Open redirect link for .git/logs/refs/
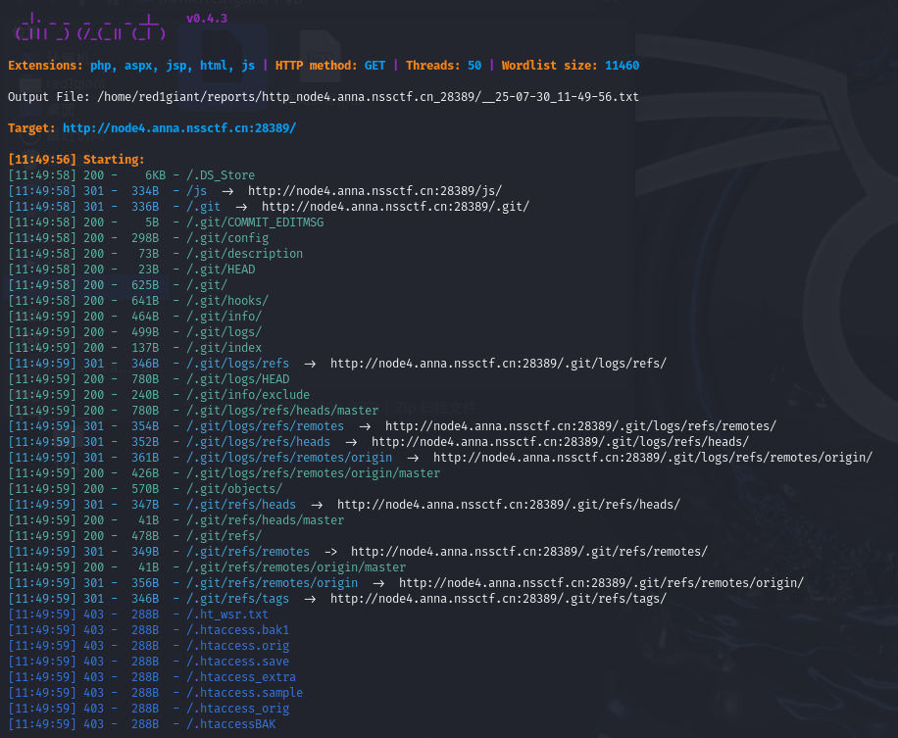The width and height of the screenshot is (898, 738). pos(498,363)
